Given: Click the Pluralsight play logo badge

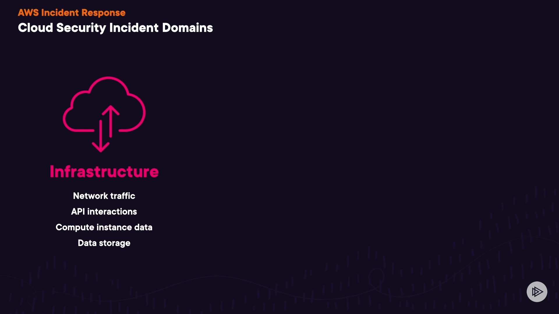Looking at the screenshot, I should pyautogui.click(x=537, y=292).
